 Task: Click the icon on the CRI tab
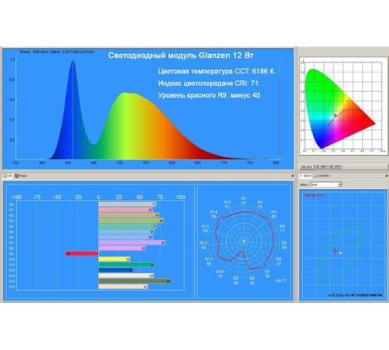click(x=5, y=176)
